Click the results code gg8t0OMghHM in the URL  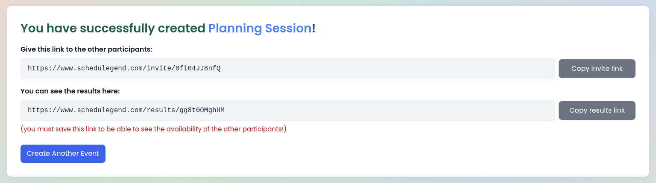(202, 110)
